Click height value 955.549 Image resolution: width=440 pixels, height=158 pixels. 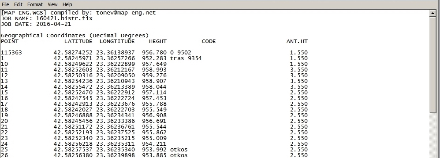tap(154, 110)
